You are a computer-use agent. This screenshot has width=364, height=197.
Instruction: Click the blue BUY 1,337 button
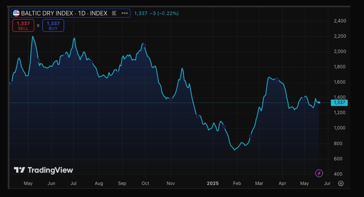click(53, 26)
